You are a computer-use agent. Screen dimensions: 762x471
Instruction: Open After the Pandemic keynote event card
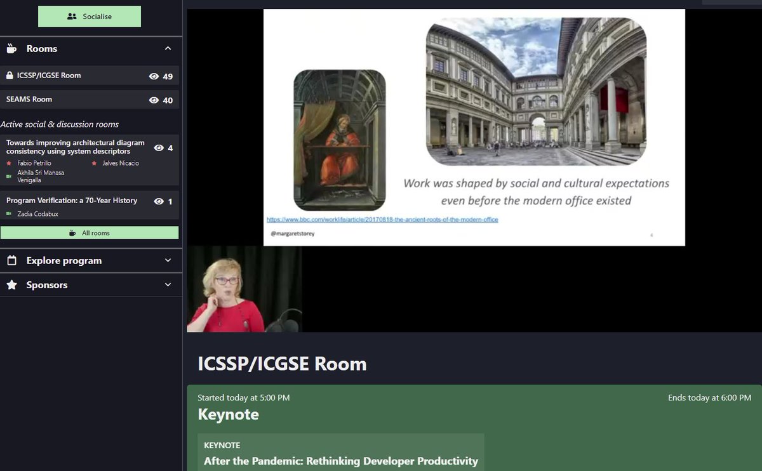click(341, 452)
